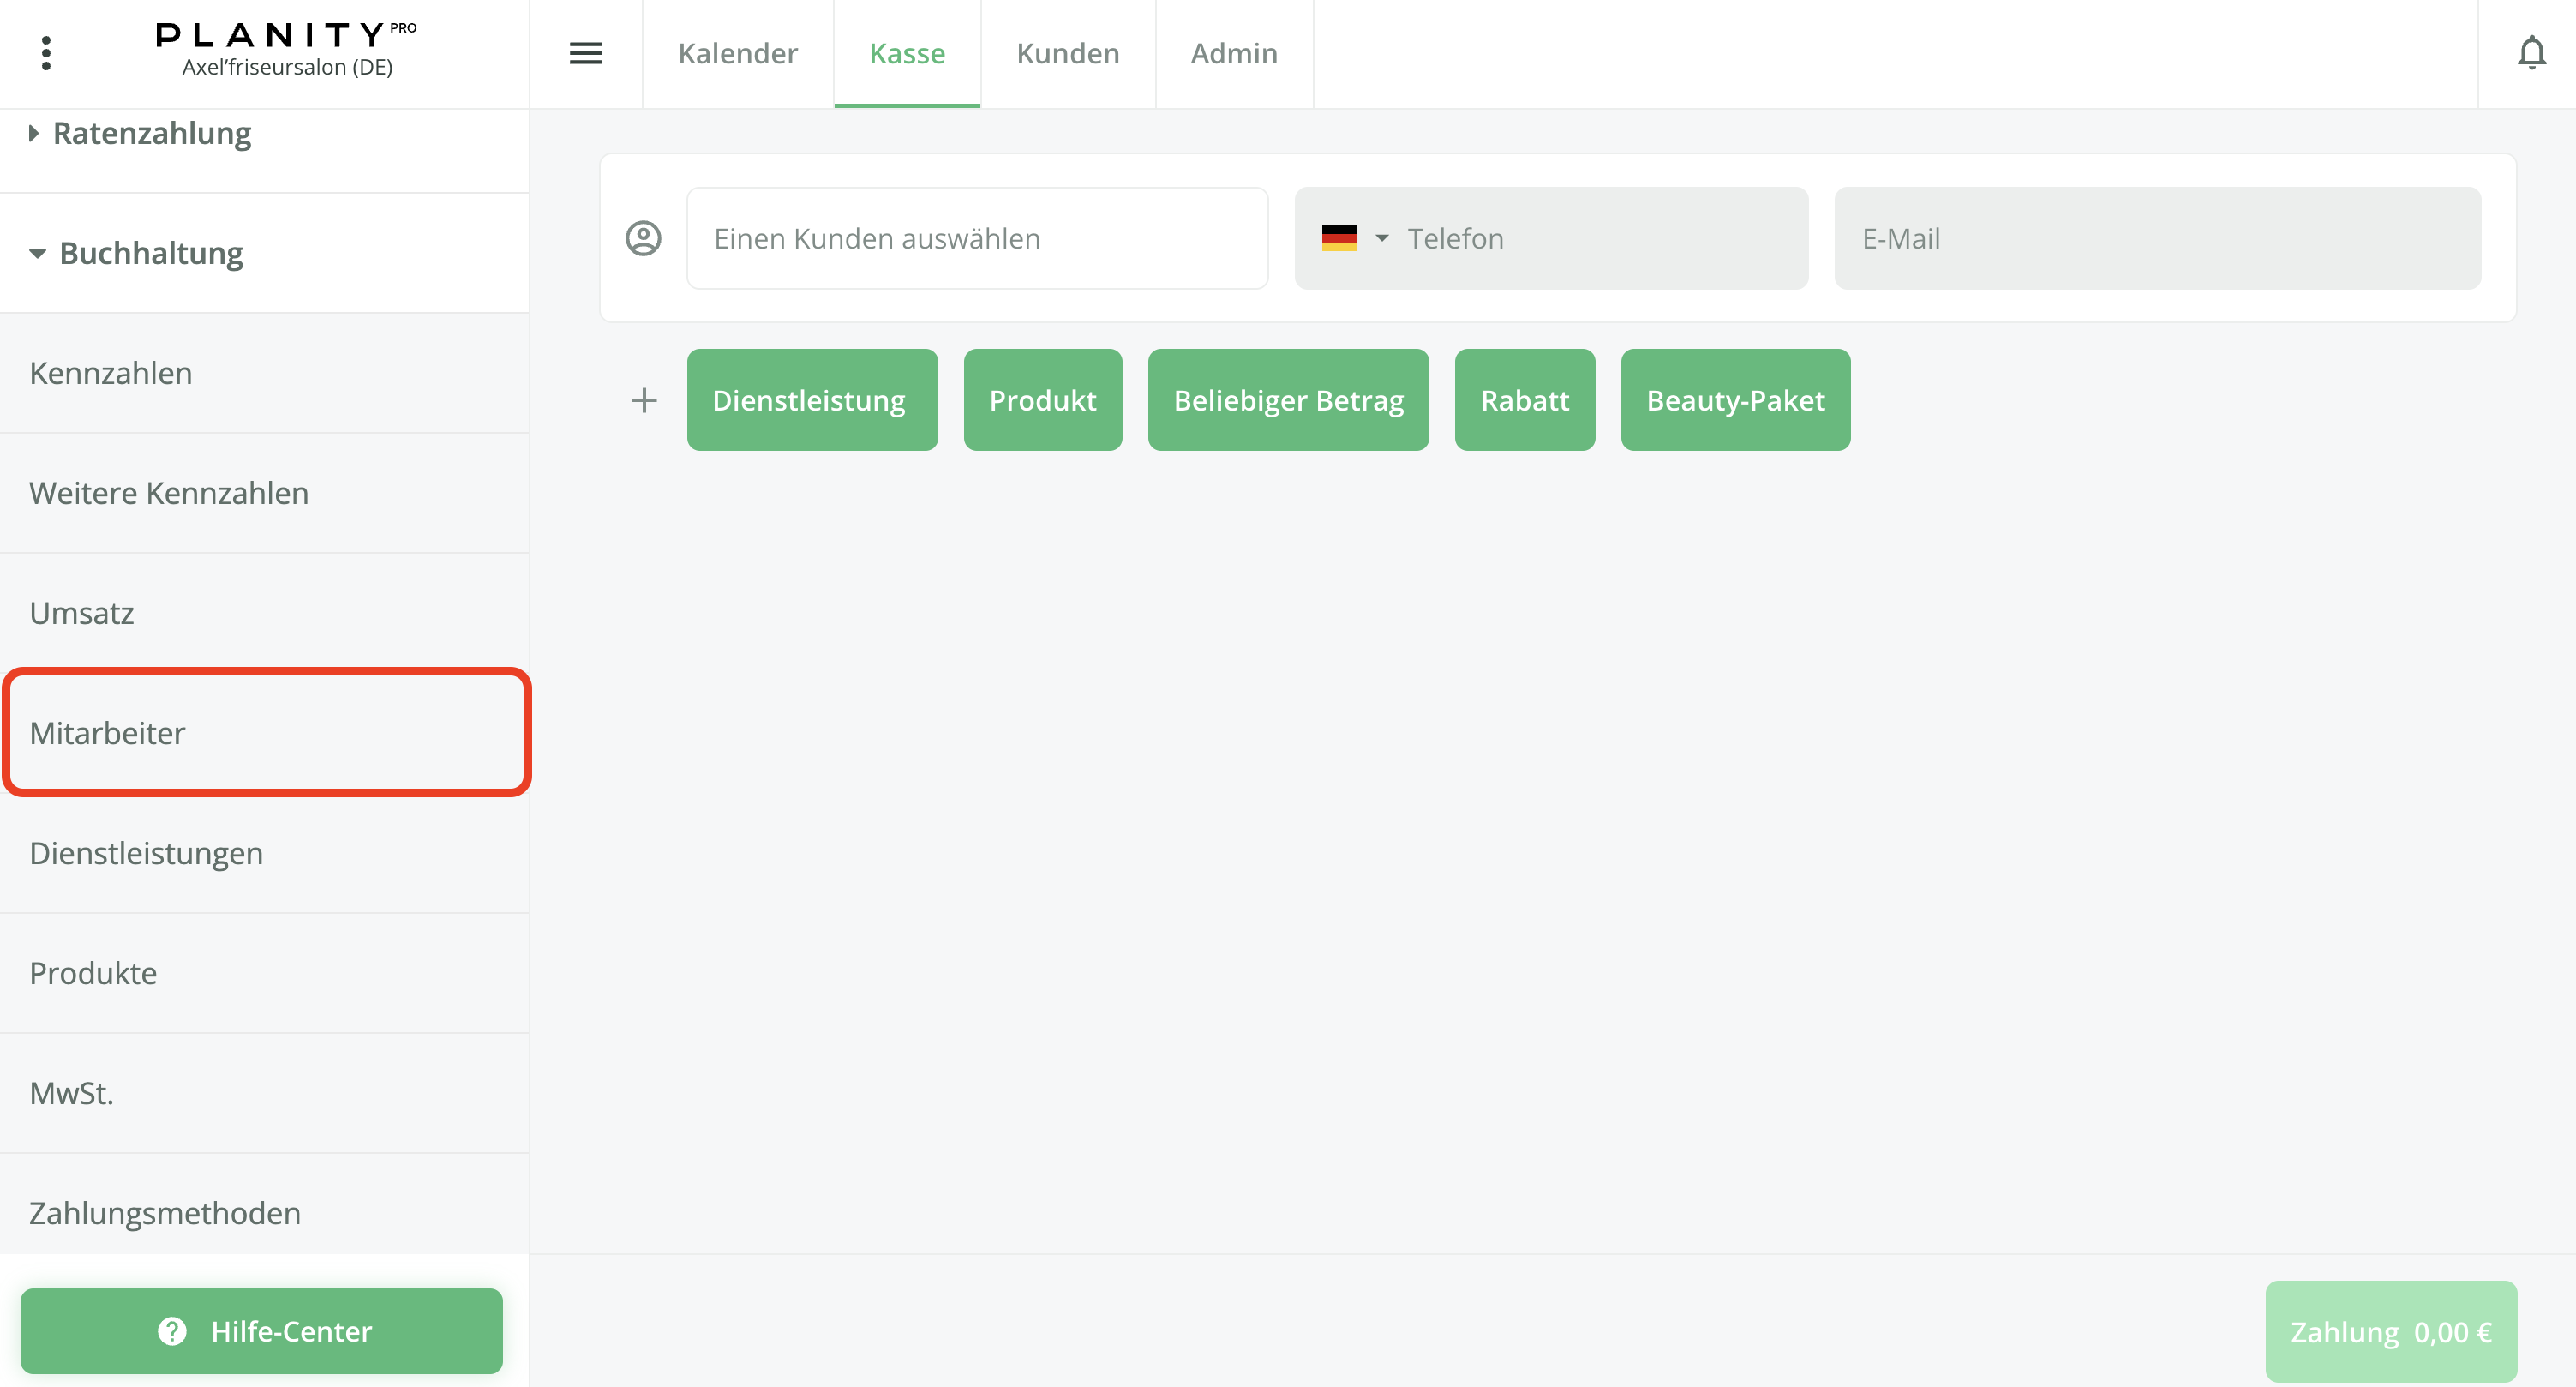Click the plus icon beside Dienstleistung
The width and height of the screenshot is (2576, 1387).
coord(644,400)
